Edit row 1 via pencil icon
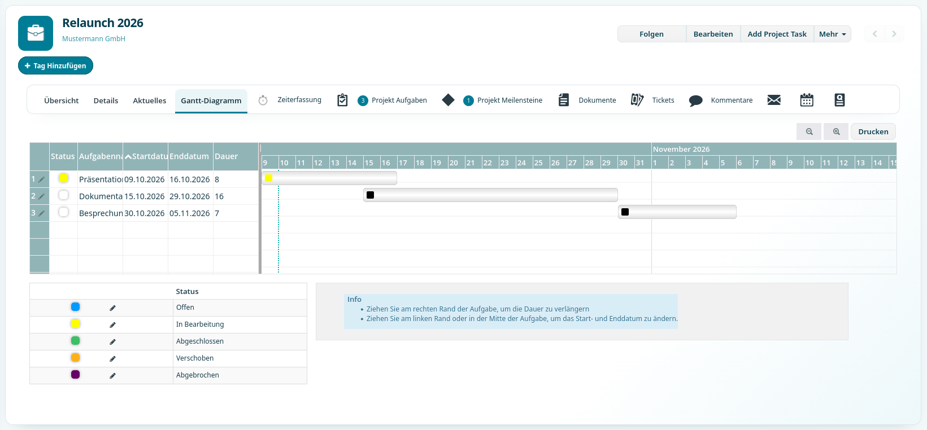 coord(41,179)
